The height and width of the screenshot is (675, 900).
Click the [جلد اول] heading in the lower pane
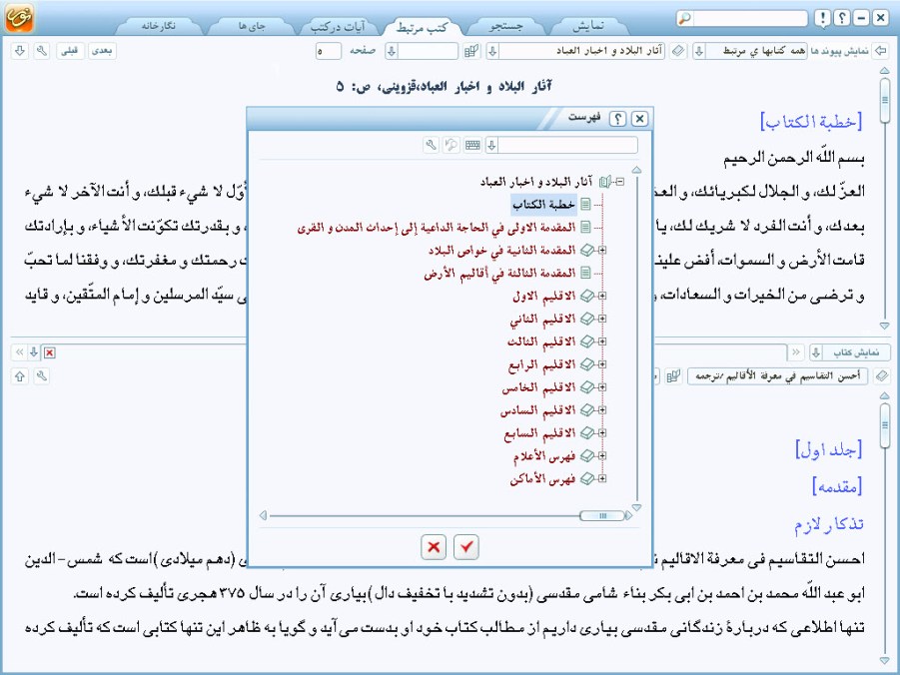pos(829,449)
